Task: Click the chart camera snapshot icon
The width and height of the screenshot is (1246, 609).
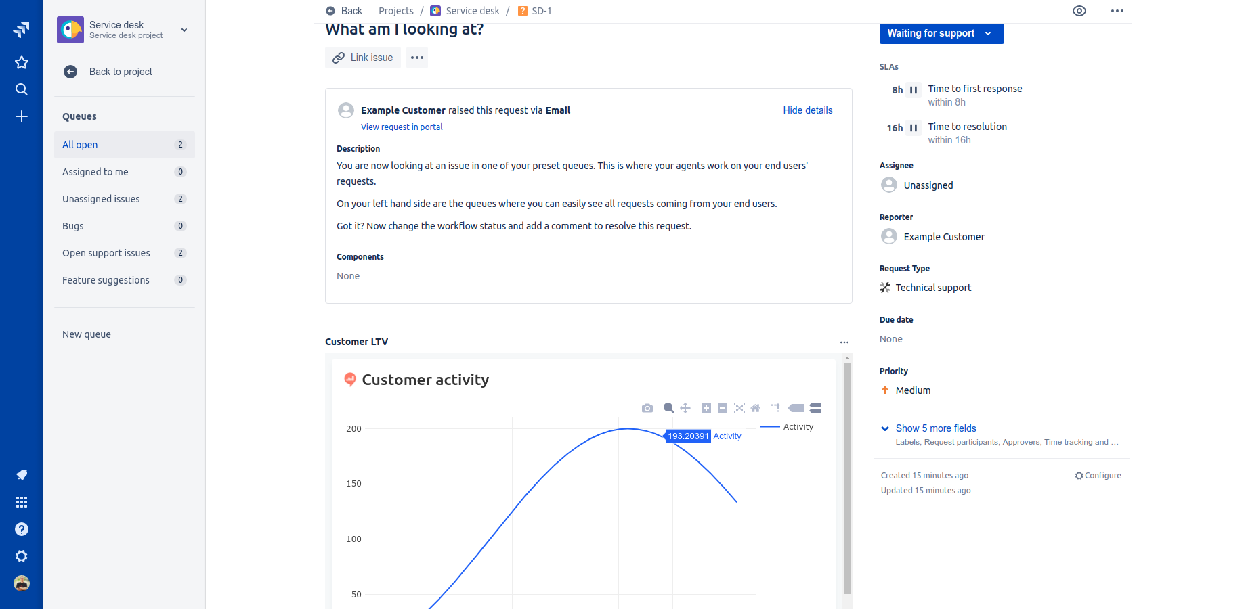Action: click(647, 408)
